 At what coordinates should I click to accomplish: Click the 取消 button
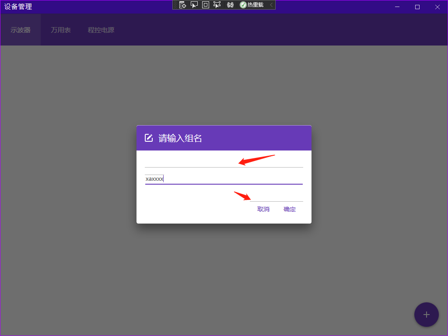point(263,209)
